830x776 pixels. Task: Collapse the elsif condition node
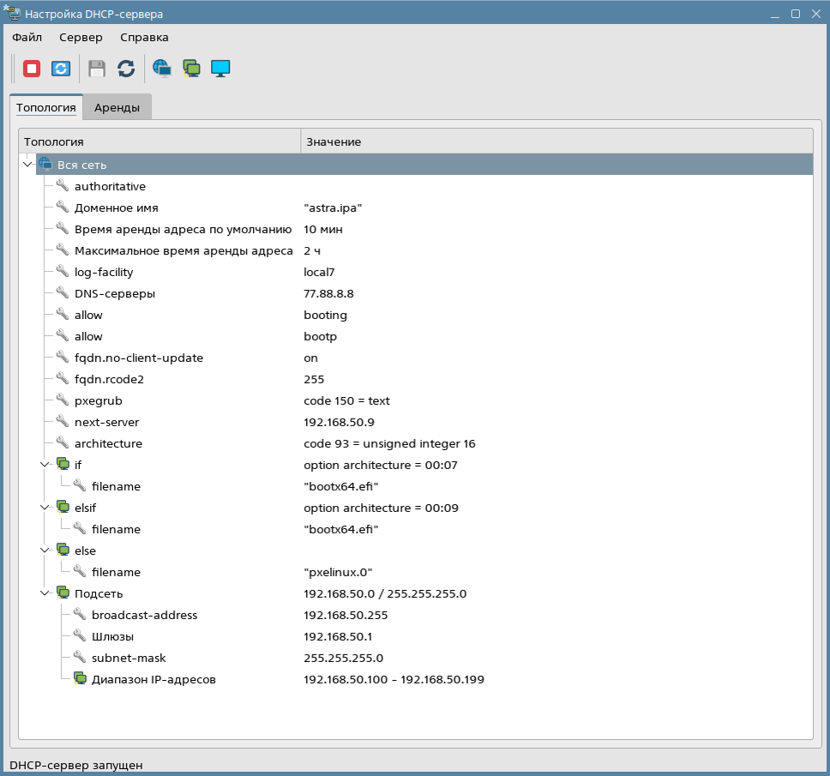click(x=45, y=508)
